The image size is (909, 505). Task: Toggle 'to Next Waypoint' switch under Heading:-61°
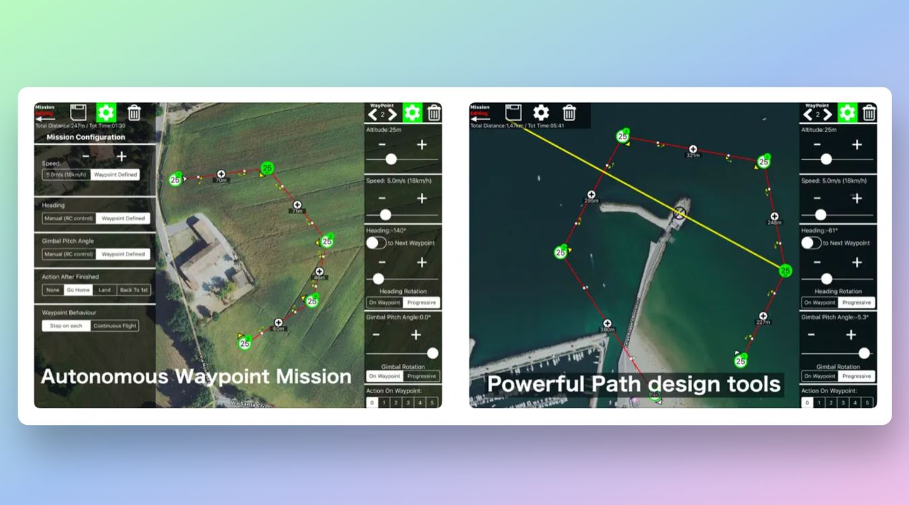[x=811, y=243]
